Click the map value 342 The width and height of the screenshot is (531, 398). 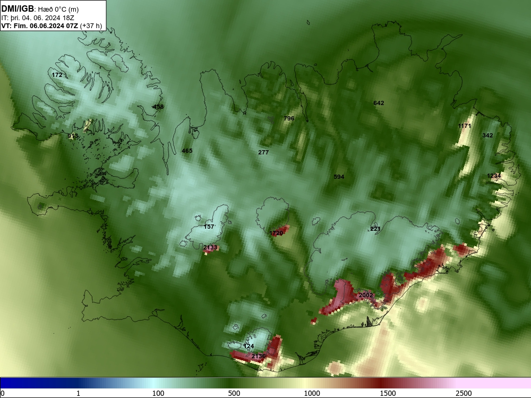point(487,135)
